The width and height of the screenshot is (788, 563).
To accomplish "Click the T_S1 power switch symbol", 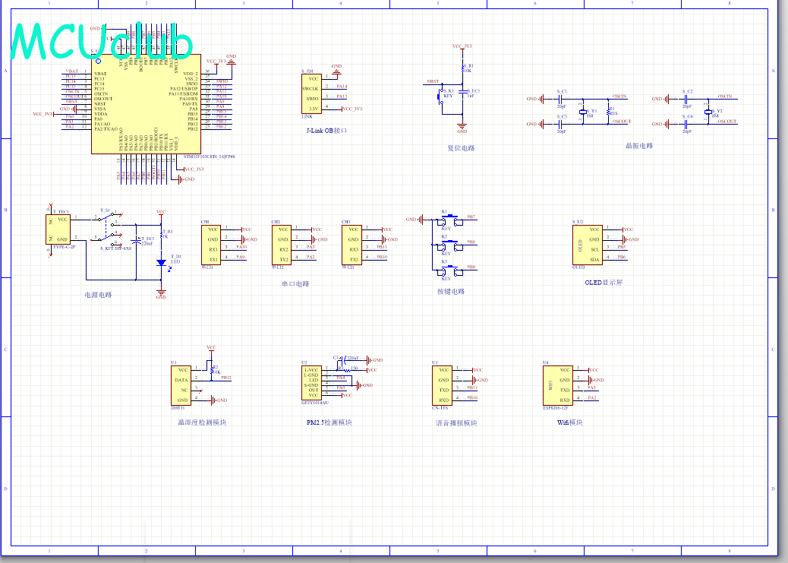I will [106, 230].
